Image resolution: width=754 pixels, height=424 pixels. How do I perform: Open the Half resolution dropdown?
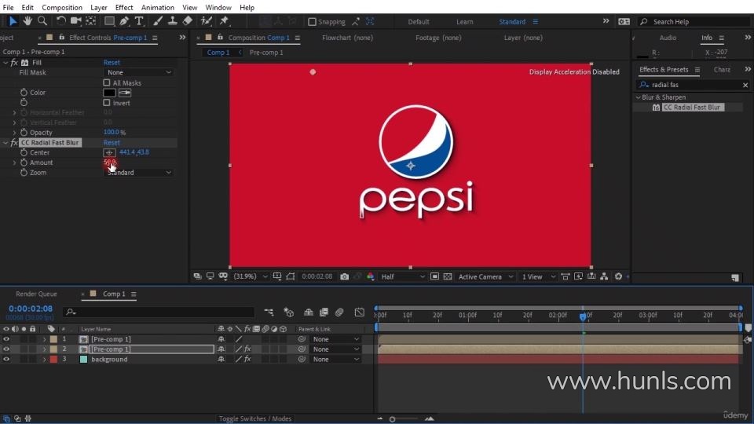click(403, 276)
